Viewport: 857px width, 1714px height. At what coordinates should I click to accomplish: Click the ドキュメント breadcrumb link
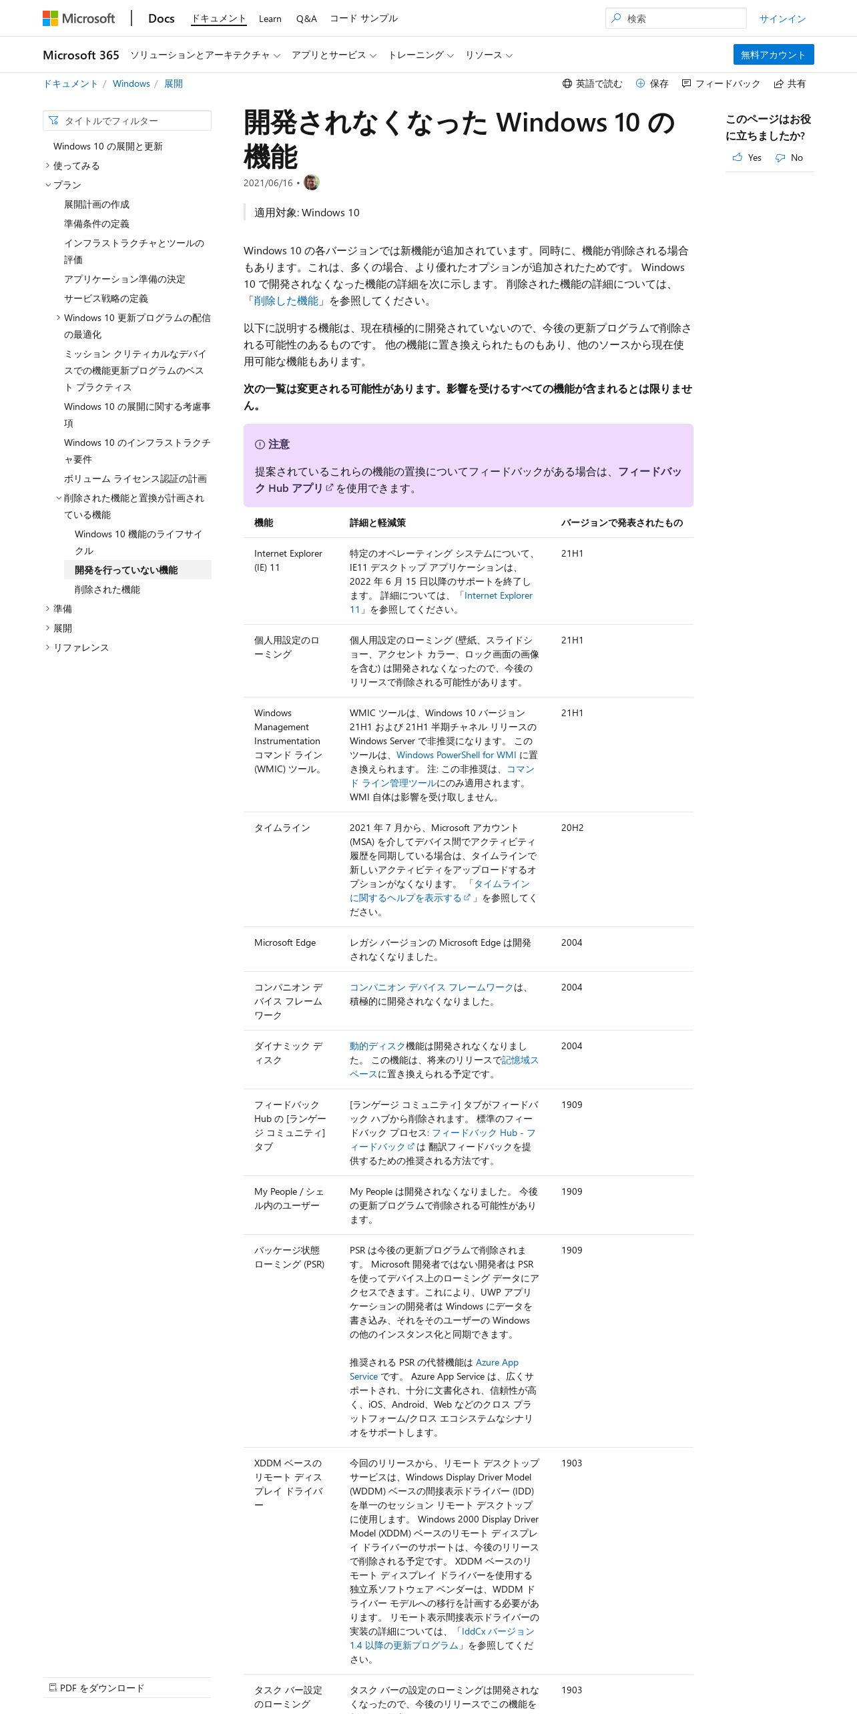(x=70, y=83)
